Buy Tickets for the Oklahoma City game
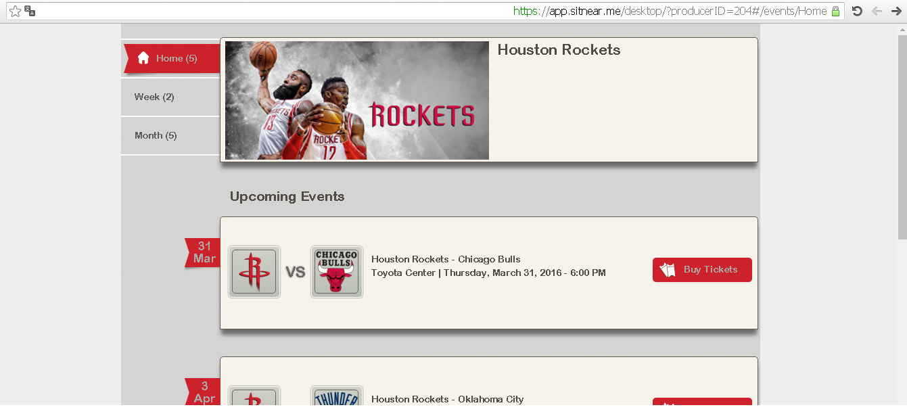The image size is (907, 418). pos(702,402)
